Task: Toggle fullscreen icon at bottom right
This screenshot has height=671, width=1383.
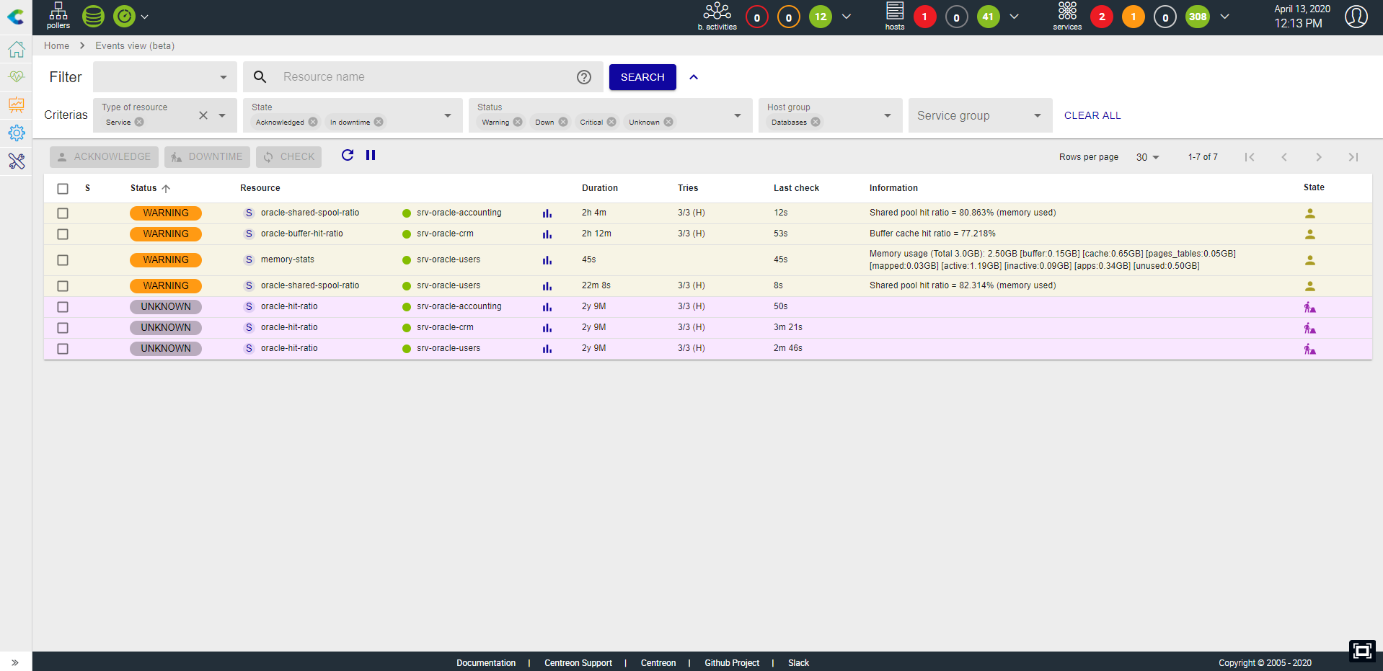Action: (1362, 651)
